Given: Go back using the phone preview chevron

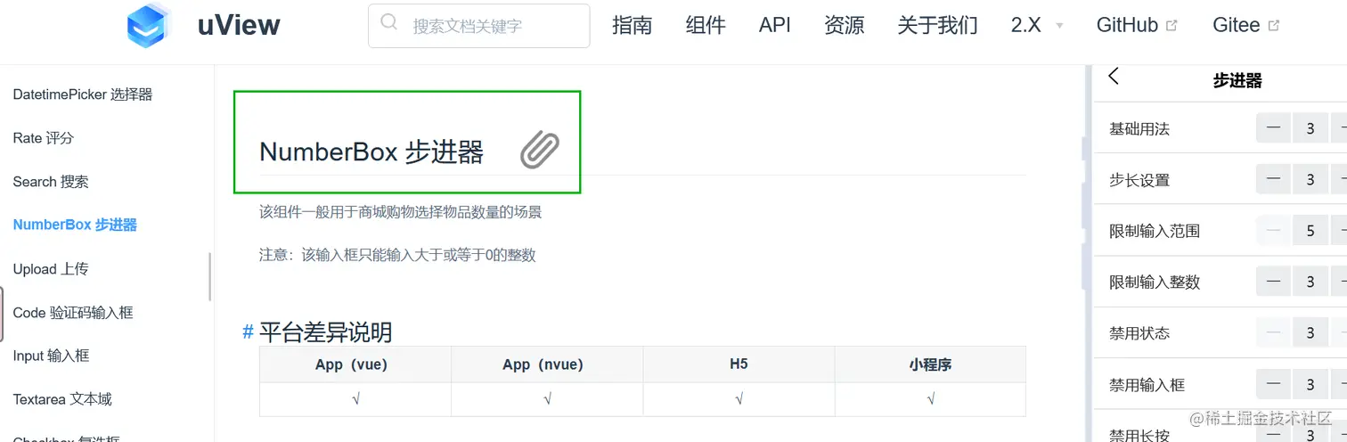Looking at the screenshot, I should click(x=1114, y=77).
